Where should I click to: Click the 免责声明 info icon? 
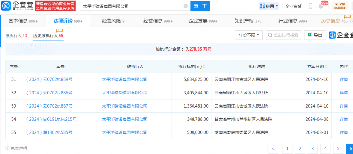tap(7, 148)
